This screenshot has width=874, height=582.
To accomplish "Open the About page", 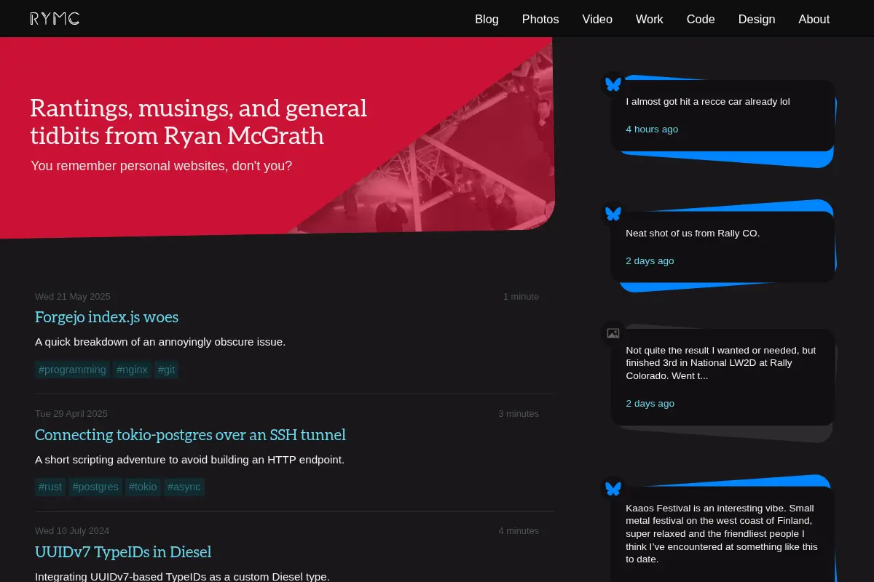I will point(814,19).
